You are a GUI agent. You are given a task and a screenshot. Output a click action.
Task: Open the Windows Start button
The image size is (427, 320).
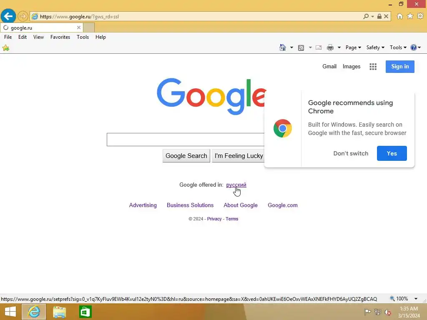pos(10,312)
